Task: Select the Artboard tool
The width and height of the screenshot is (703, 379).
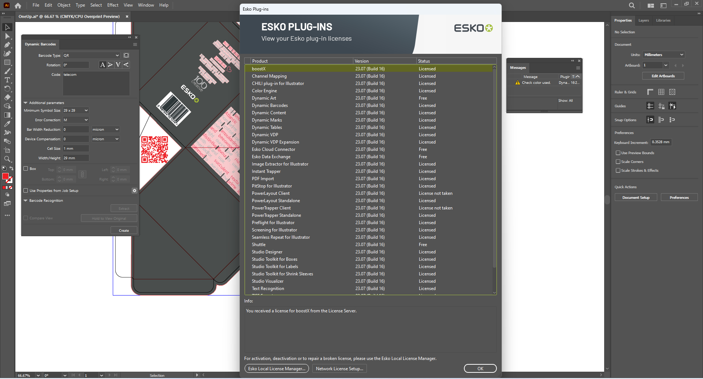Action: tap(7, 151)
